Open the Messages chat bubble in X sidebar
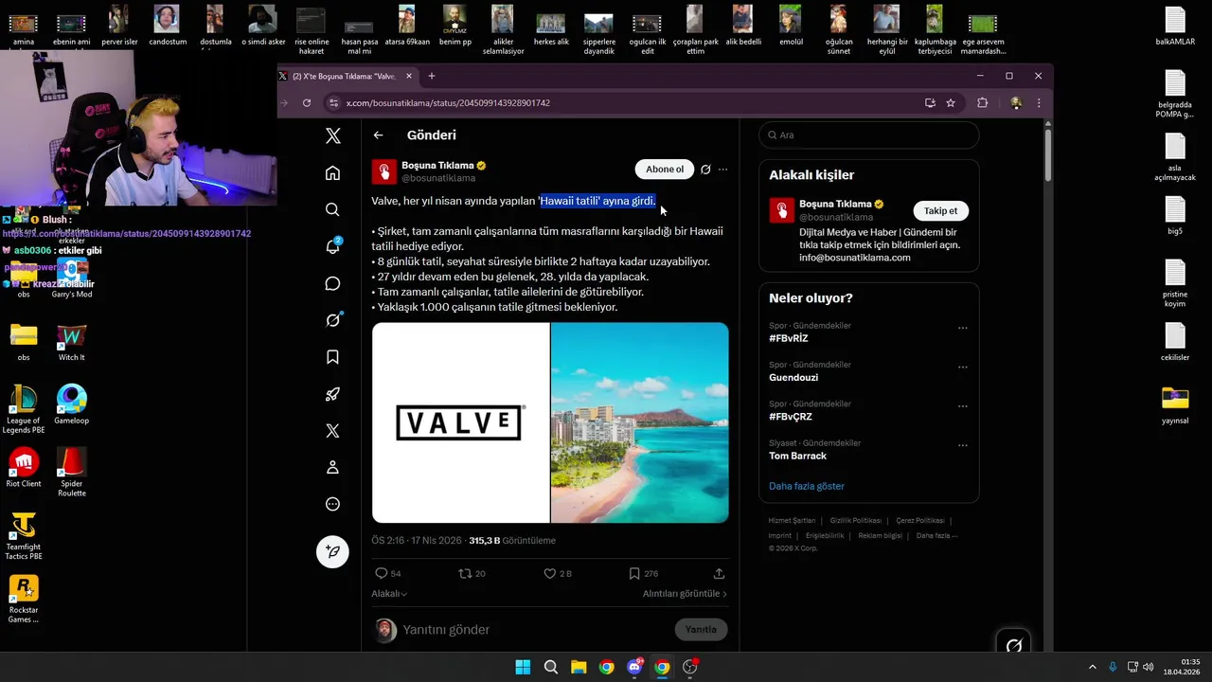This screenshot has width=1212, height=682. 332,283
